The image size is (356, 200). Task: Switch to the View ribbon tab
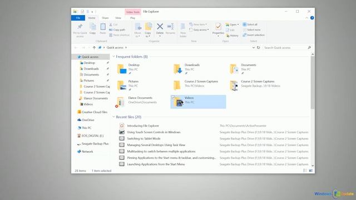click(x=118, y=18)
